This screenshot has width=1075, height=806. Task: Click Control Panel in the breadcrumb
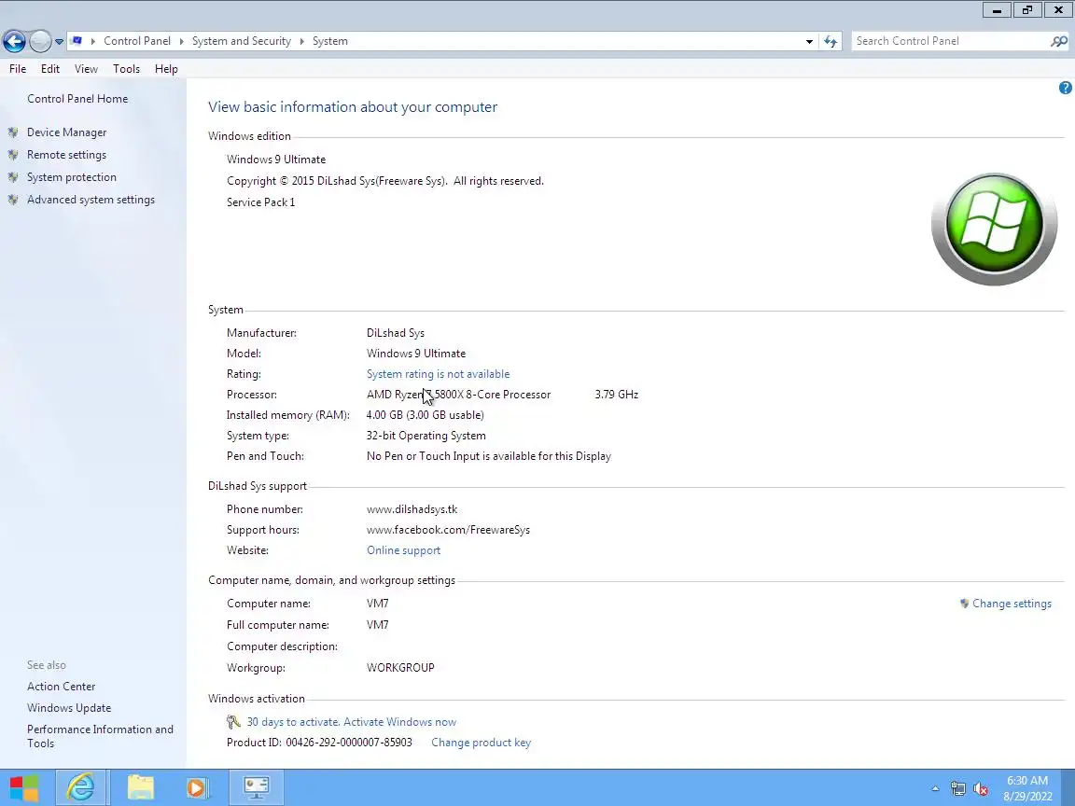[137, 41]
